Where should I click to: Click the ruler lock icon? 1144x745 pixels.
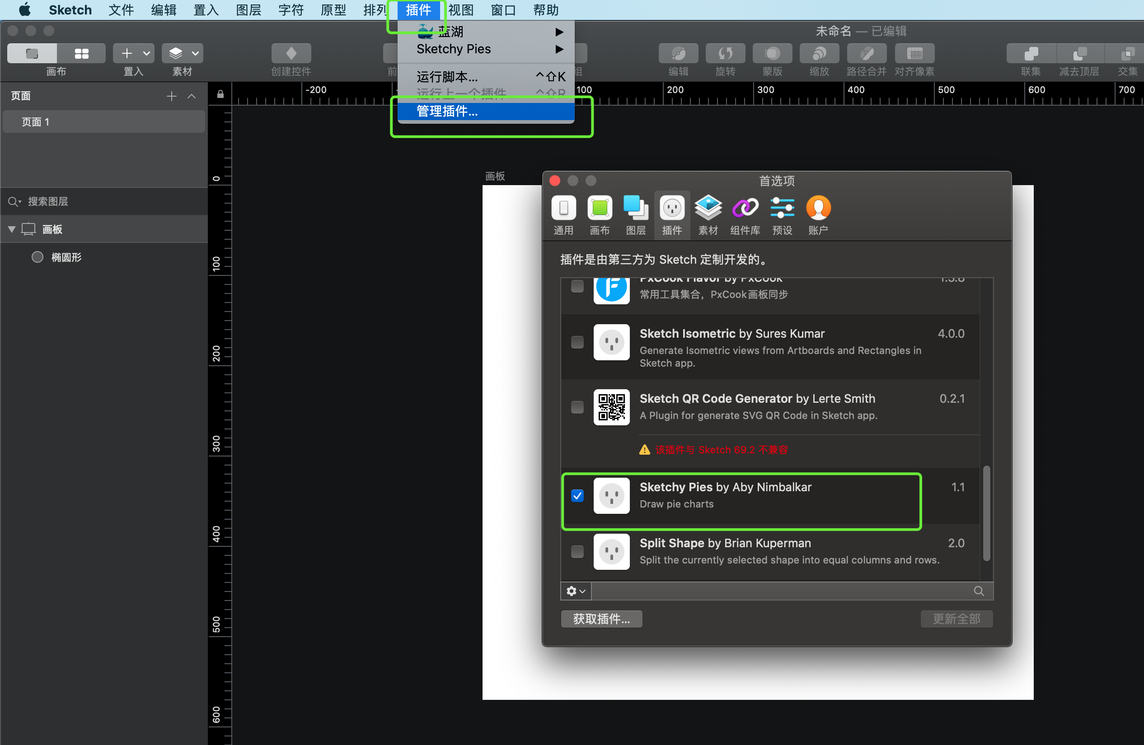pos(220,94)
